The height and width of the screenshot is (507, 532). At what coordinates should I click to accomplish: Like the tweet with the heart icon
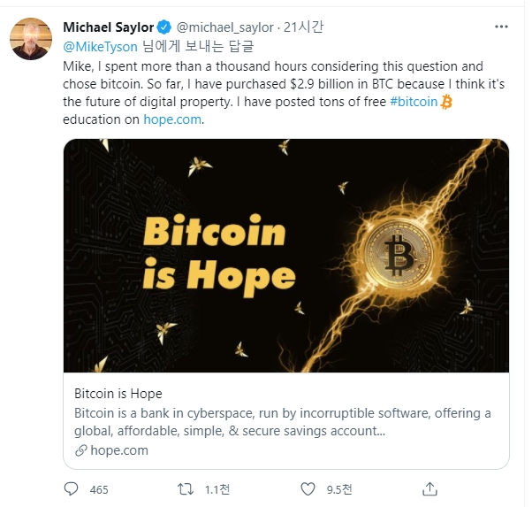(308, 488)
